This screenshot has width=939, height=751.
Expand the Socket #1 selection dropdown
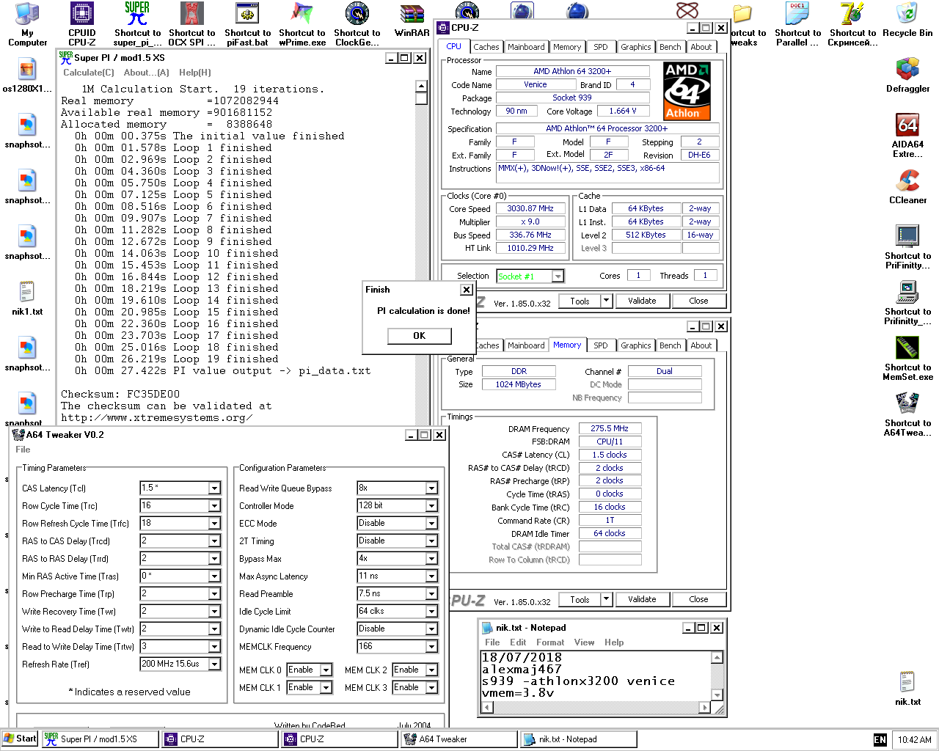pos(558,276)
